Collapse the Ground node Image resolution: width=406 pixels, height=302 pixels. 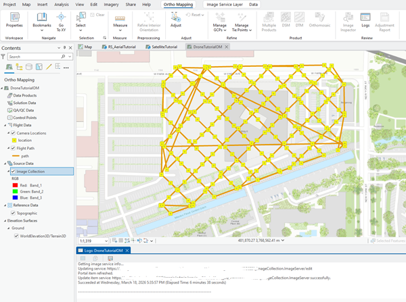[x=9, y=228]
